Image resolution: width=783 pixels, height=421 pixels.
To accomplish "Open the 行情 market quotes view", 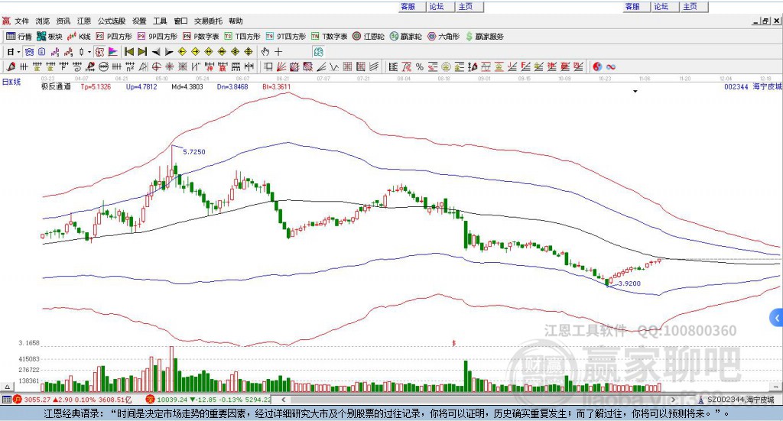I will [19, 37].
